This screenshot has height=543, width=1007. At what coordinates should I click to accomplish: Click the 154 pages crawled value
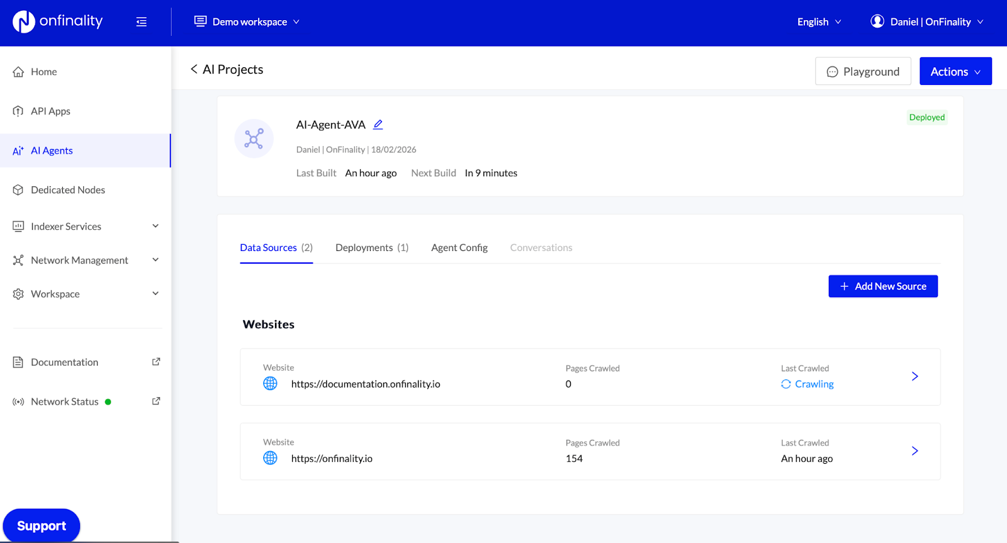(x=574, y=459)
